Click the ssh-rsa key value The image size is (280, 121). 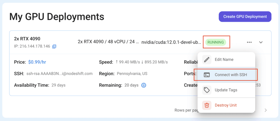(x=59, y=74)
